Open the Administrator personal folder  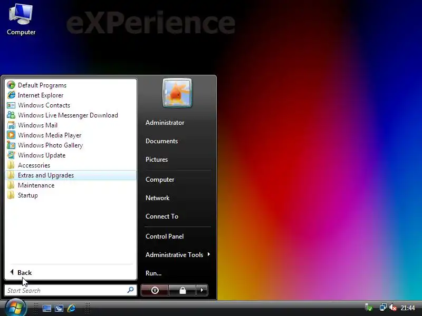click(165, 123)
